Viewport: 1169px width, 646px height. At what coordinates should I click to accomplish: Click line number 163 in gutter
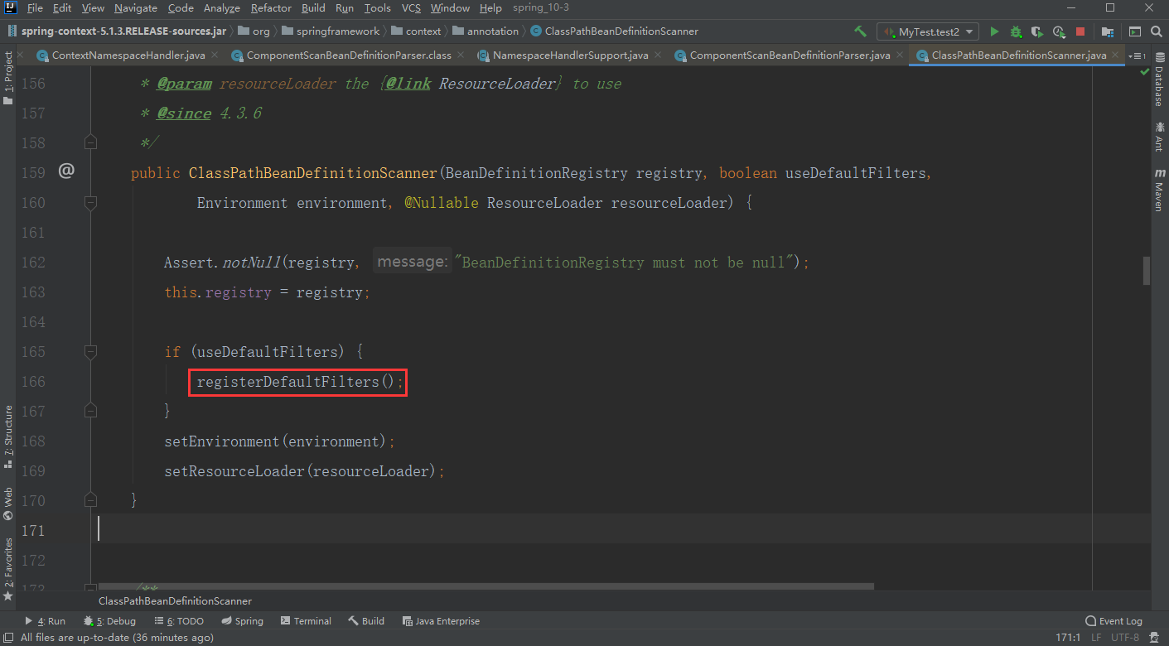[x=32, y=292]
